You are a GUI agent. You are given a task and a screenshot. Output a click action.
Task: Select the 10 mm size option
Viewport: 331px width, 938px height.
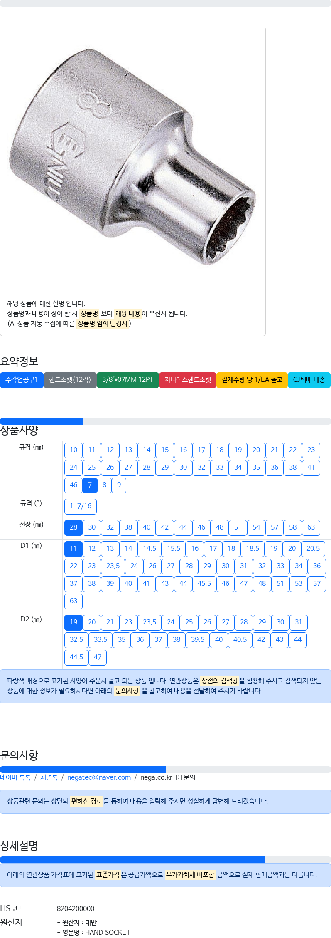coord(74,450)
